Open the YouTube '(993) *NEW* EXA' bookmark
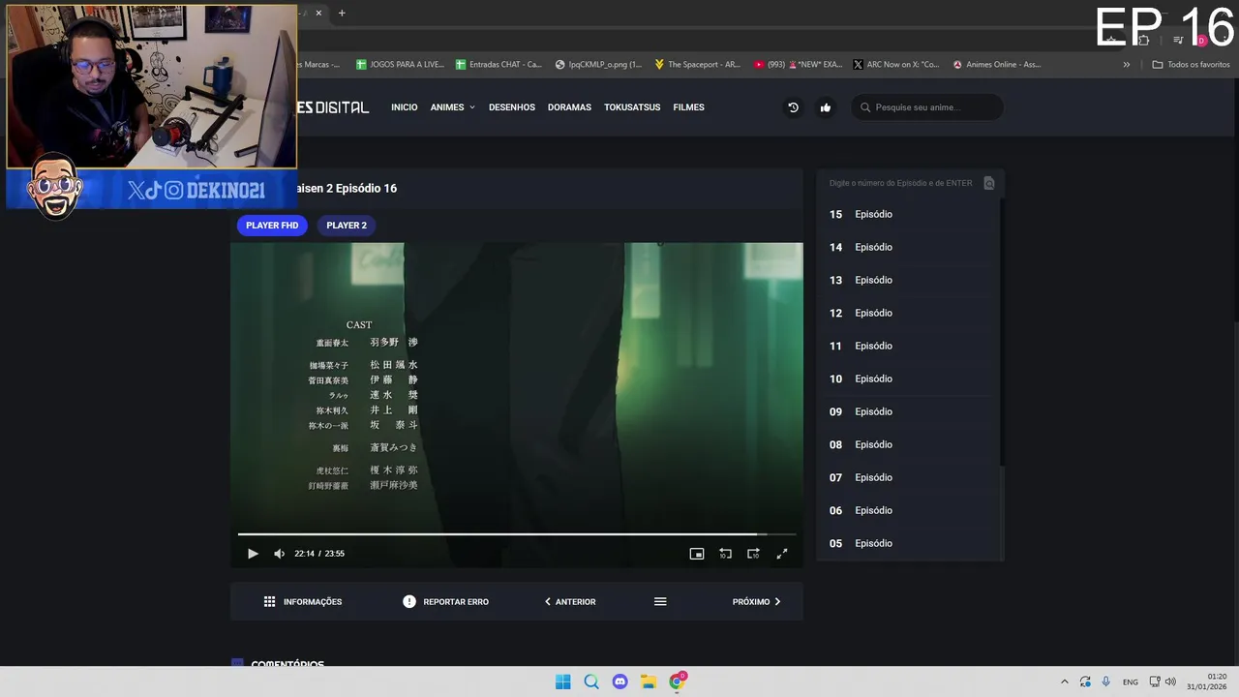1239x697 pixels. point(797,65)
